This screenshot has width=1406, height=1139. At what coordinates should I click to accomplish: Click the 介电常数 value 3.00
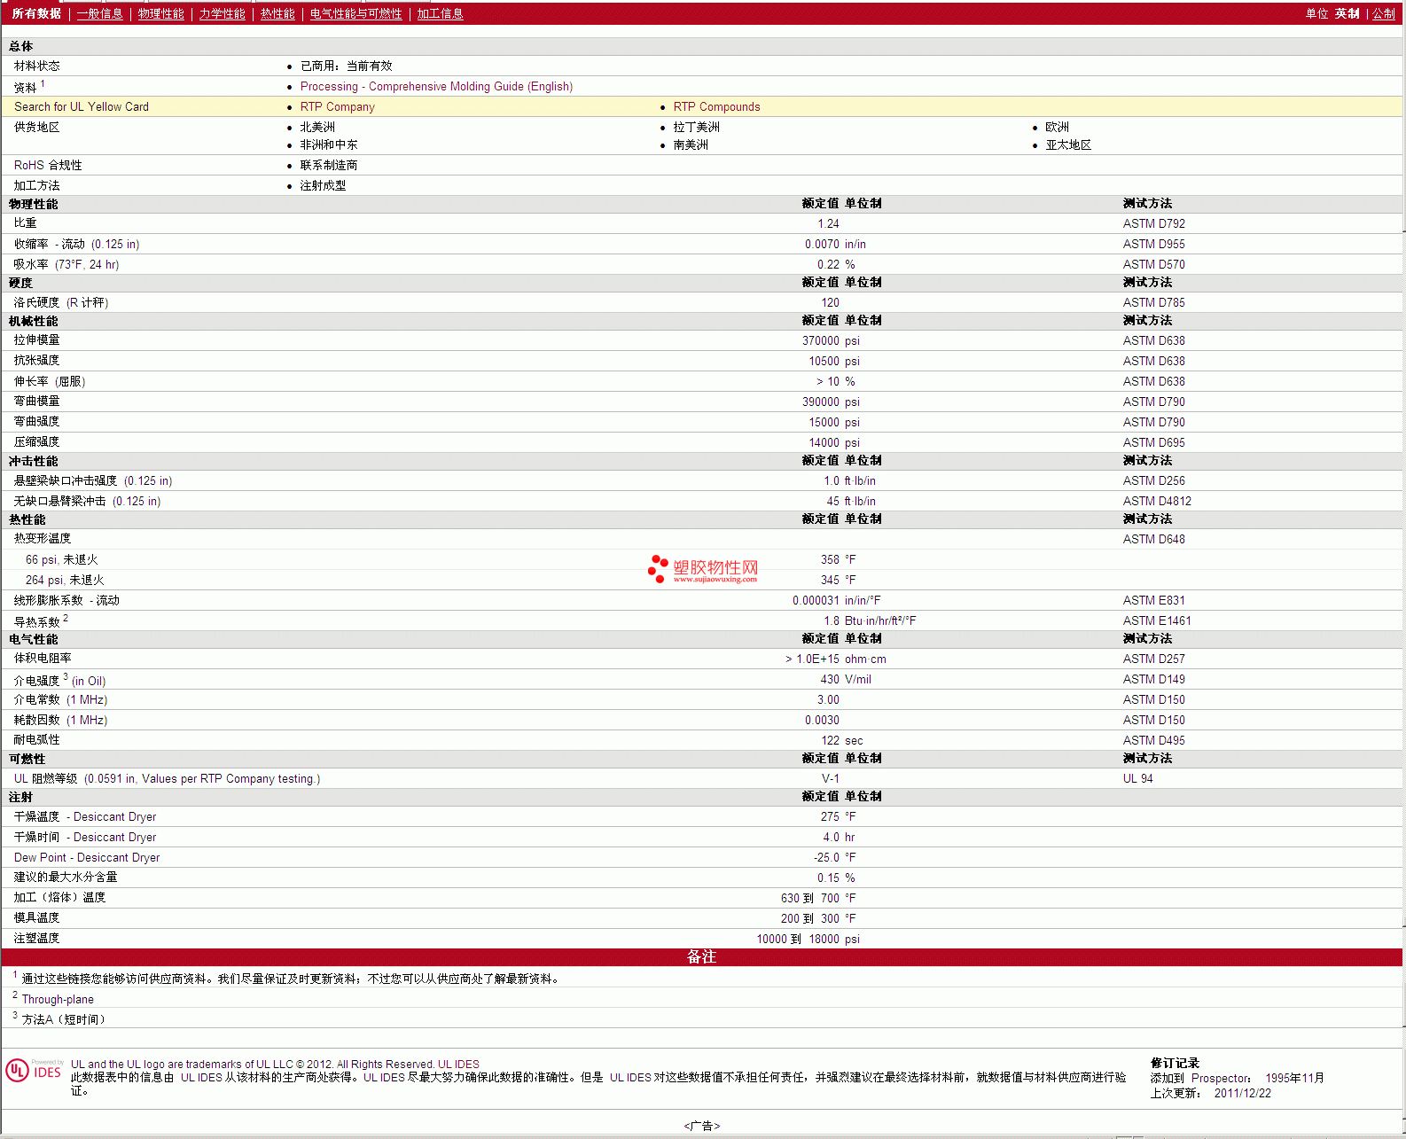coord(828,700)
